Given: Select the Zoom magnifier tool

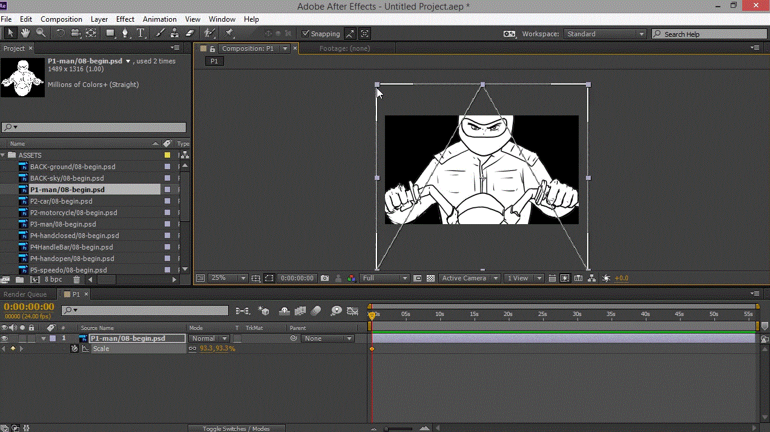Looking at the screenshot, I should (41, 33).
